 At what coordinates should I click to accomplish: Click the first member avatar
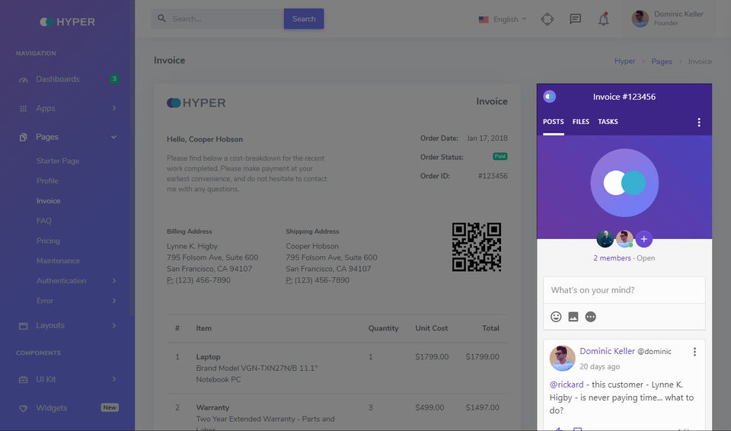tap(605, 239)
